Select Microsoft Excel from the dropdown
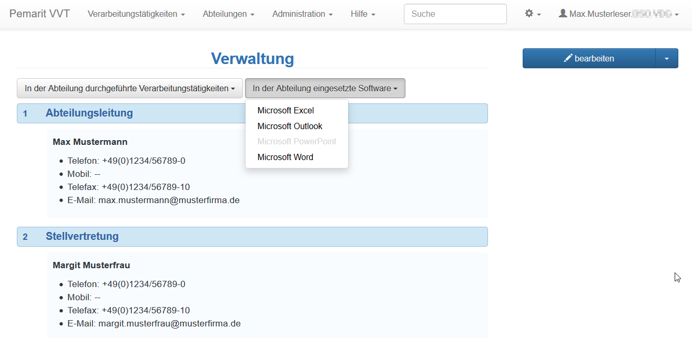Viewport: 692px width, 338px height. pos(286,111)
